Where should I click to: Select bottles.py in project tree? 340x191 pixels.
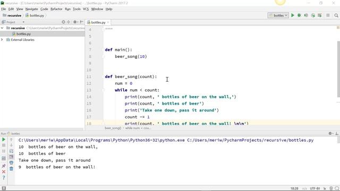23,34
